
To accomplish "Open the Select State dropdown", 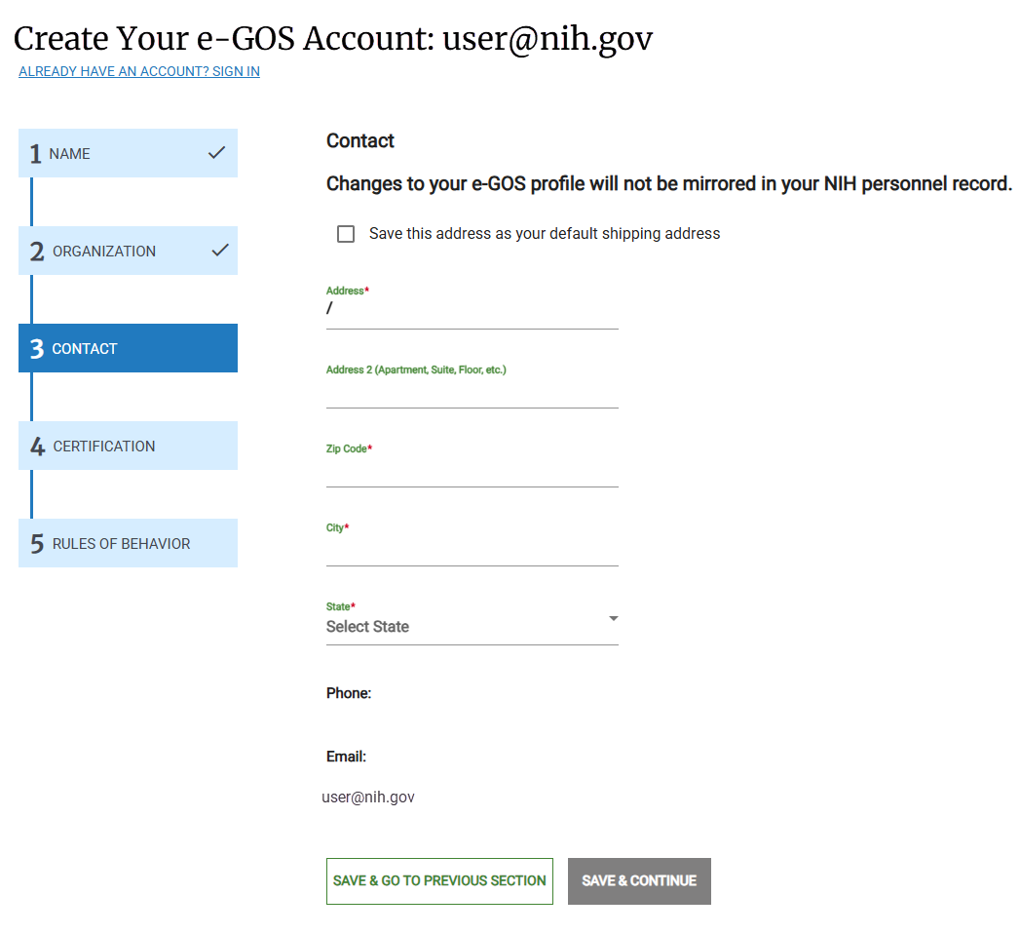I will point(472,626).
